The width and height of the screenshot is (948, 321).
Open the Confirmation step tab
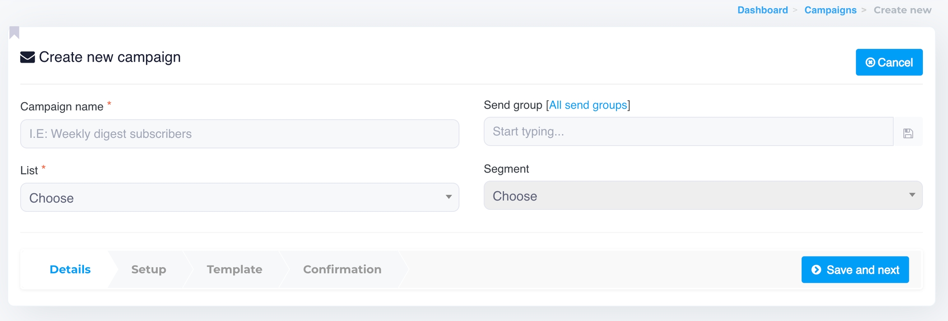[x=342, y=269]
